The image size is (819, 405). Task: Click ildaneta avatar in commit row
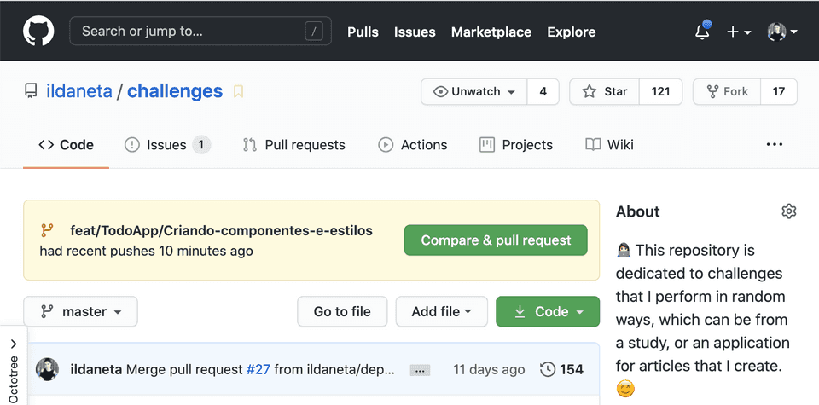pyautogui.click(x=47, y=369)
